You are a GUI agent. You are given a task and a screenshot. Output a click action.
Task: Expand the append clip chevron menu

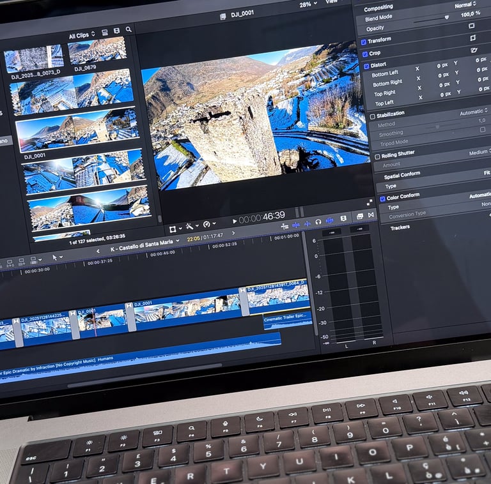click(x=40, y=259)
